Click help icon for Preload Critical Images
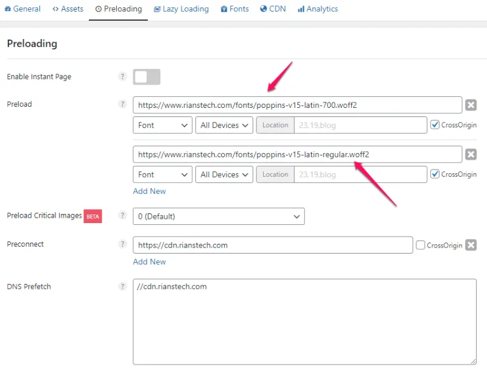Image resolution: width=487 pixels, height=370 pixels. click(x=122, y=216)
